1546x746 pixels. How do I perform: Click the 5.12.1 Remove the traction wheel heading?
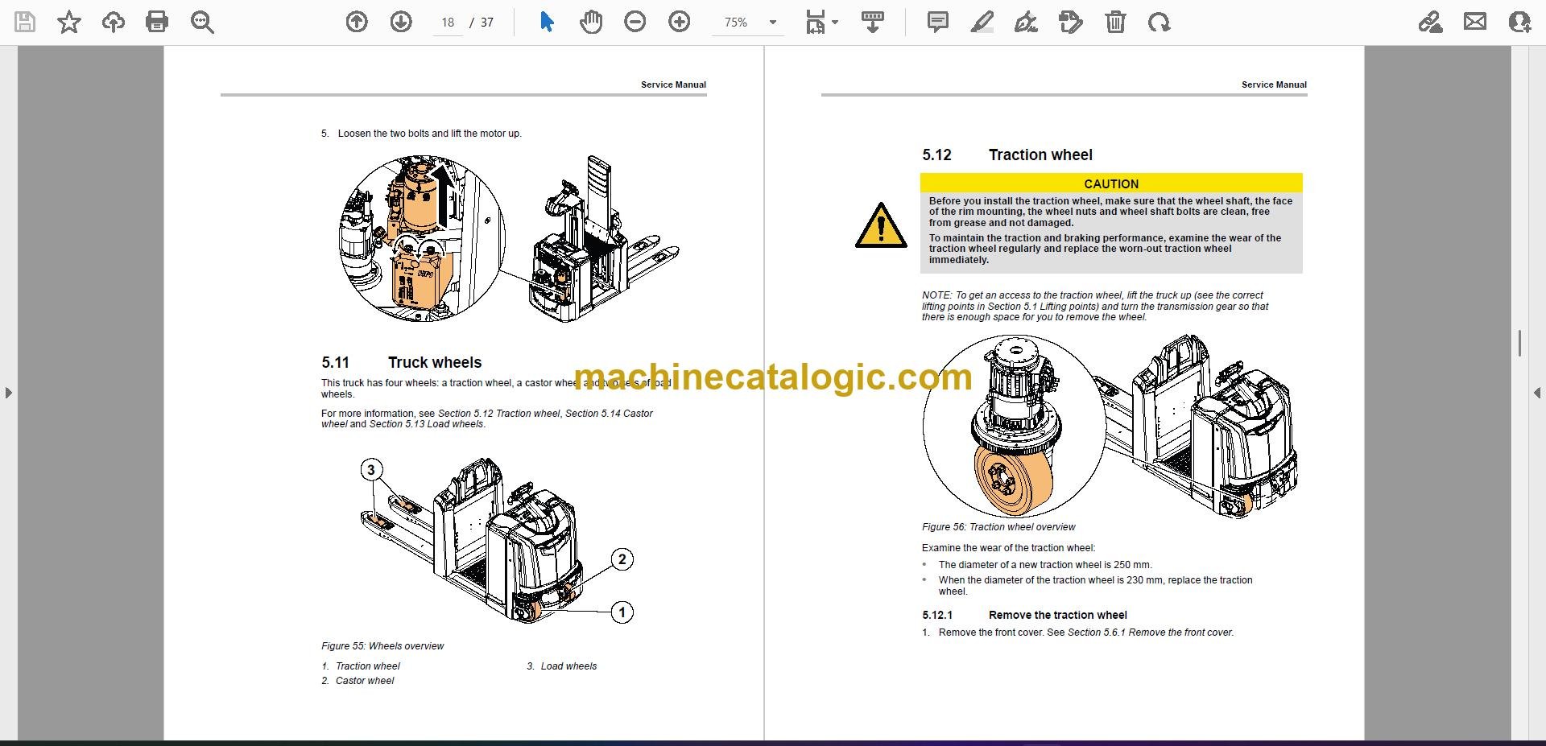(x=1024, y=615)
